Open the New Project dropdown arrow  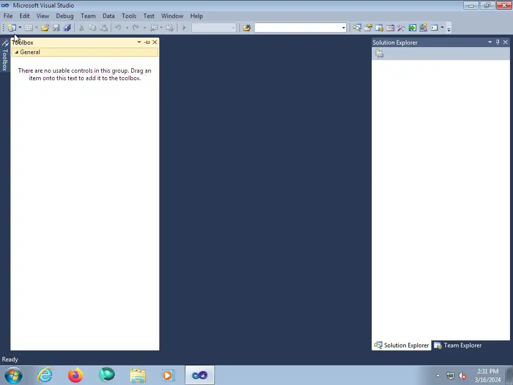coord(20,28)
